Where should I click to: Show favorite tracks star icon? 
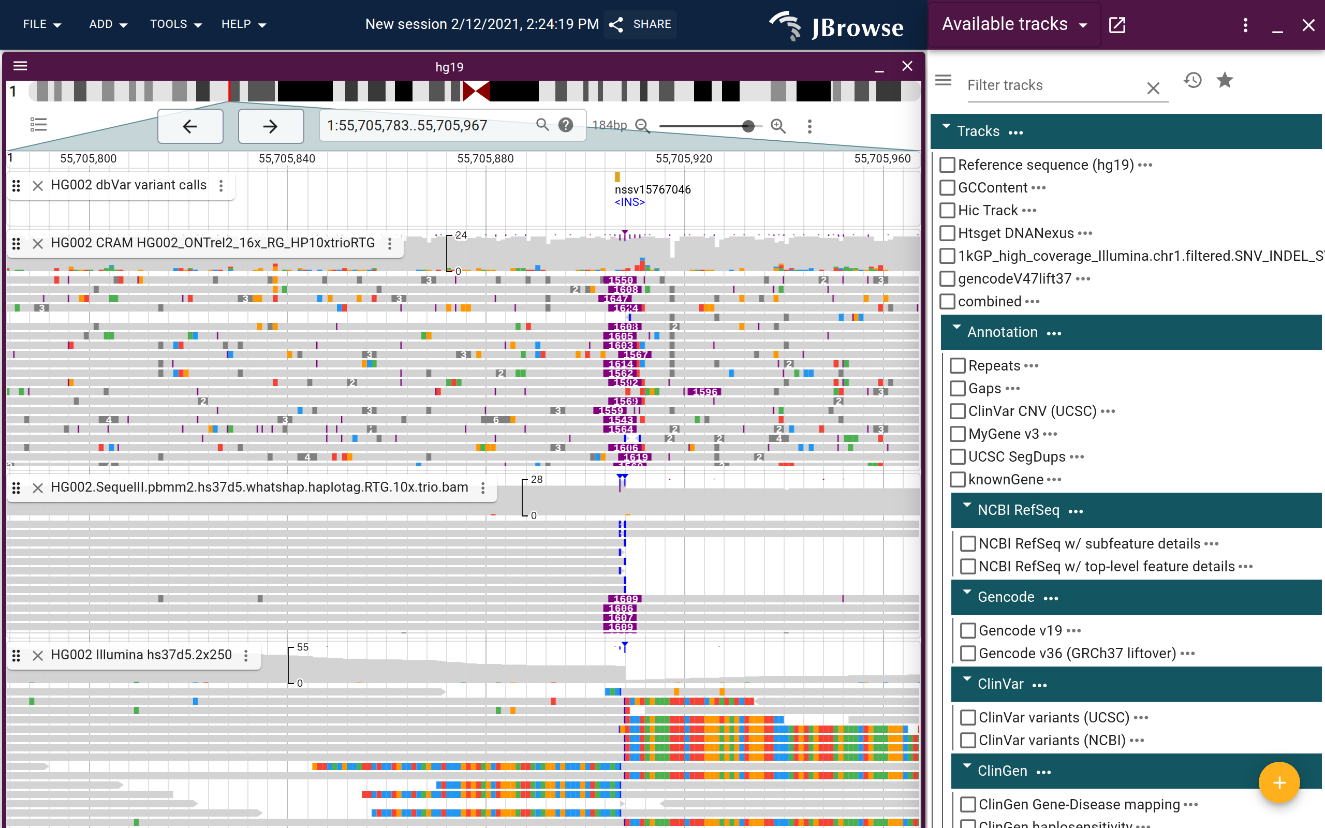(x=1224, y=80)
